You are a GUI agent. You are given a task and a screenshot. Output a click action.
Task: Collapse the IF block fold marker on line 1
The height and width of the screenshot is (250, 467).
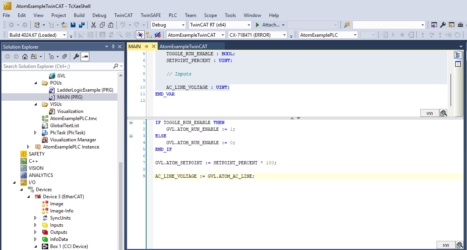(x=131, y=122)
